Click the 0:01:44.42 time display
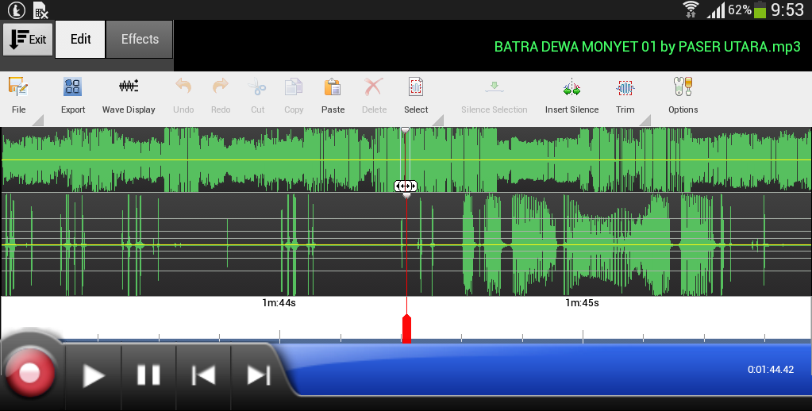This screenshot has width=812, height=411. coord(771,370)
